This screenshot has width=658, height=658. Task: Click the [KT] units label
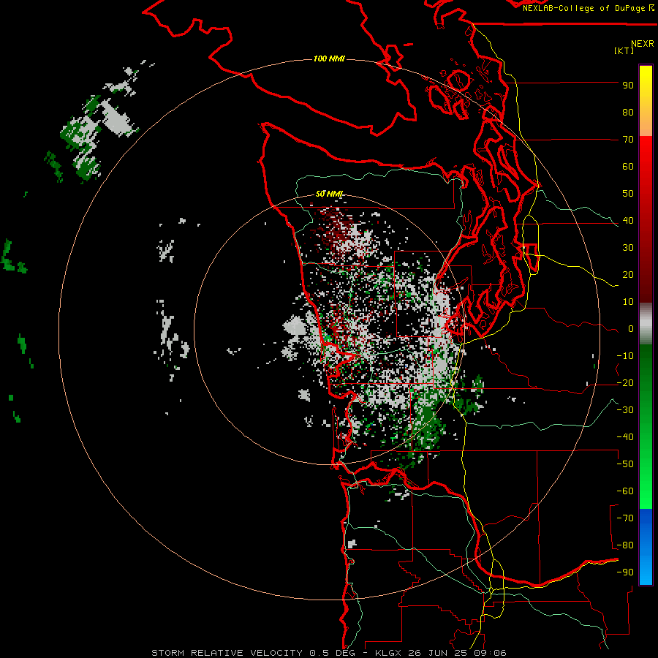(624, 50)
